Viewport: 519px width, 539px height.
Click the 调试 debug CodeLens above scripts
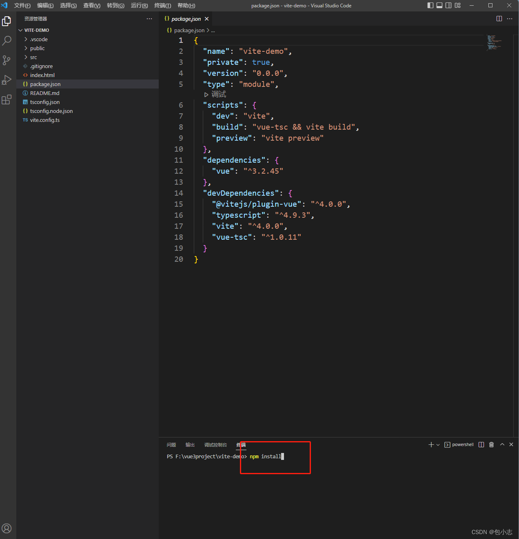point(215,95)
